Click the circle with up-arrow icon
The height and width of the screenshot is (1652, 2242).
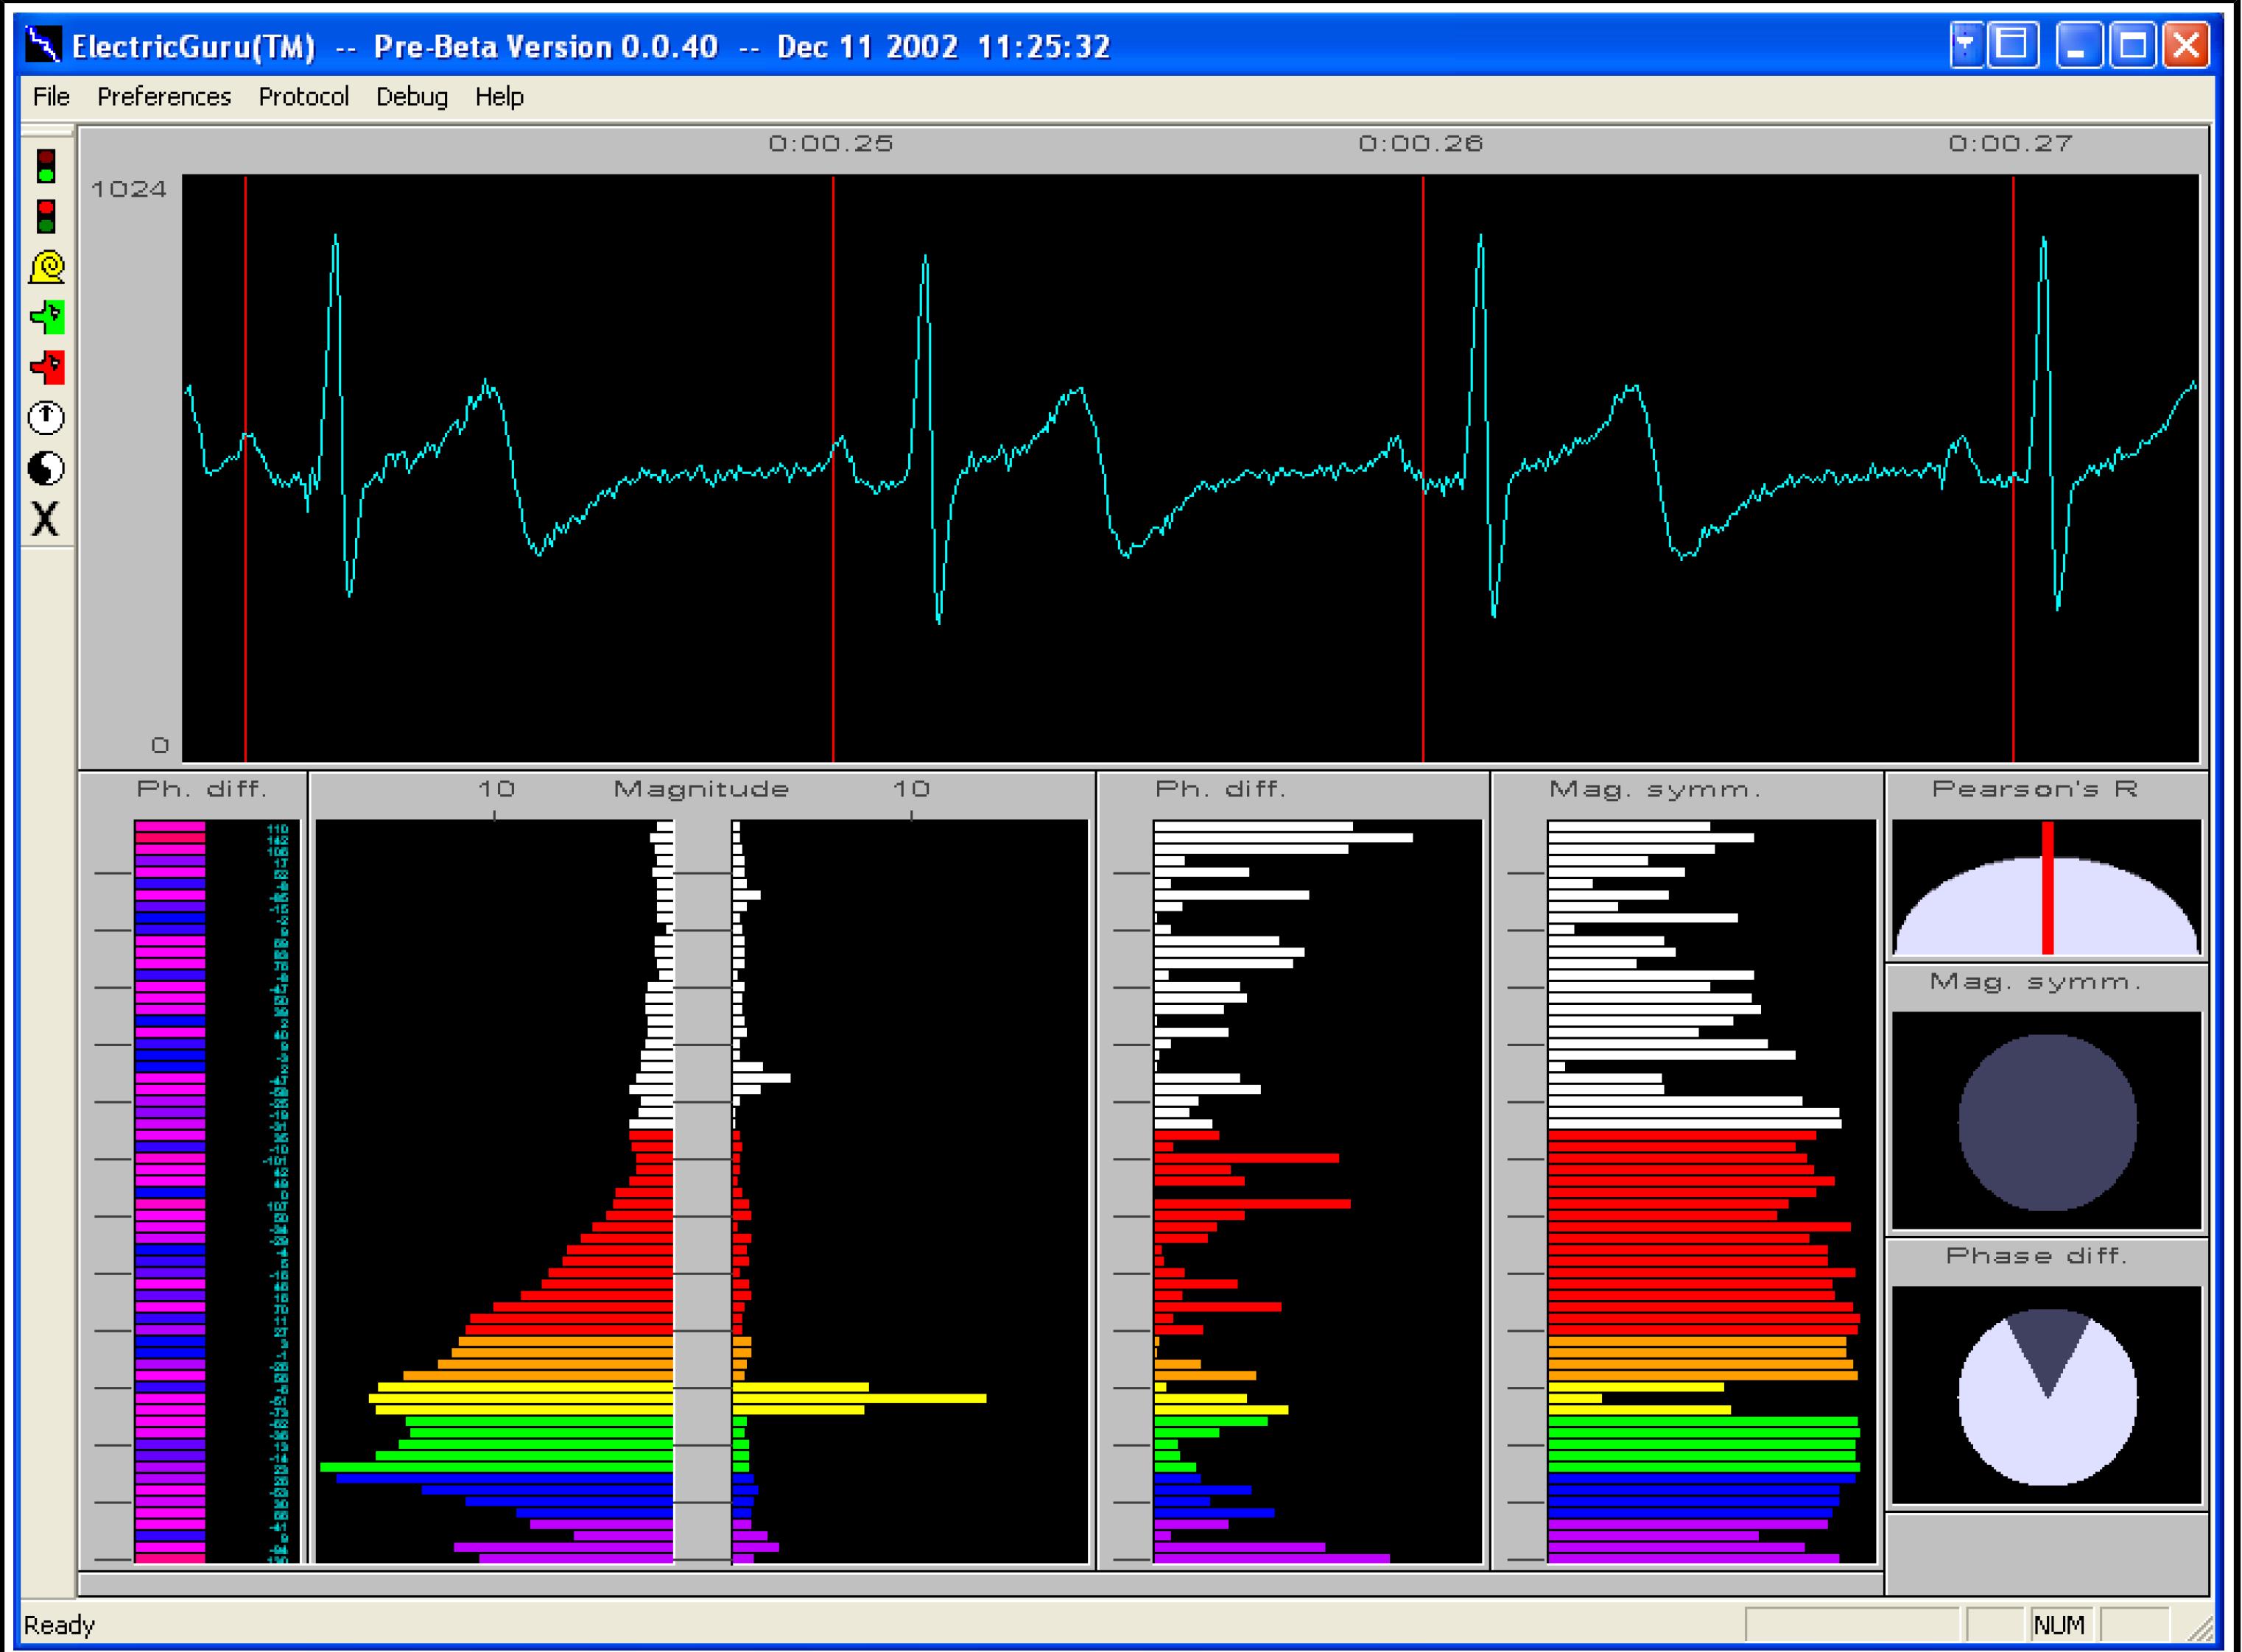tap(46, 417)
